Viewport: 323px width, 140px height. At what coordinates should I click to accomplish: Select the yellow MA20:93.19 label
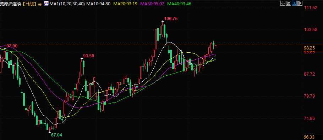pyautogui.click(x=125, y=4)
